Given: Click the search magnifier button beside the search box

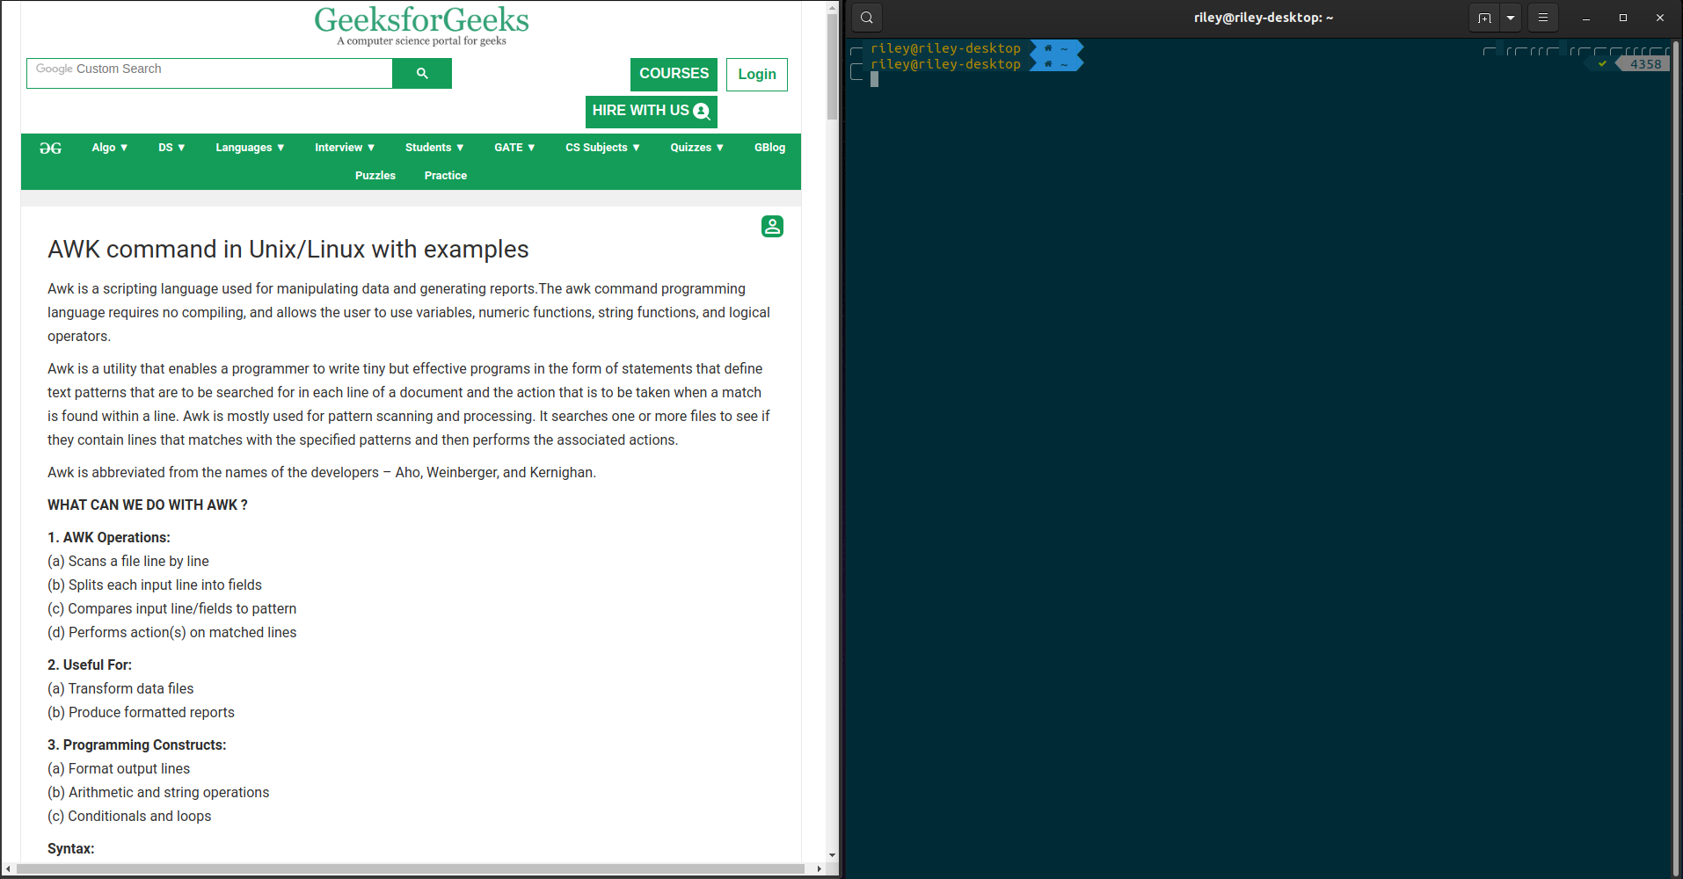Looking at the screenshot, I should (421, 73).
